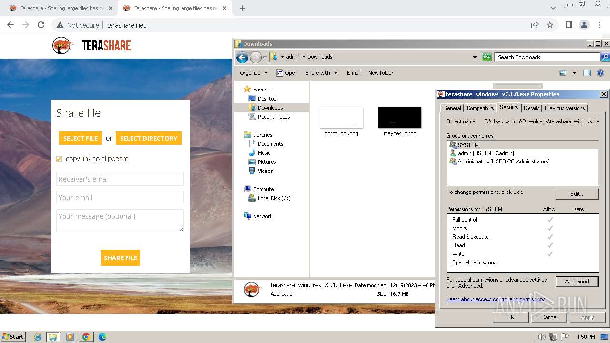Select the Security tab
The width and height of the screenshot is (610, 343).
tap(509, 107)
